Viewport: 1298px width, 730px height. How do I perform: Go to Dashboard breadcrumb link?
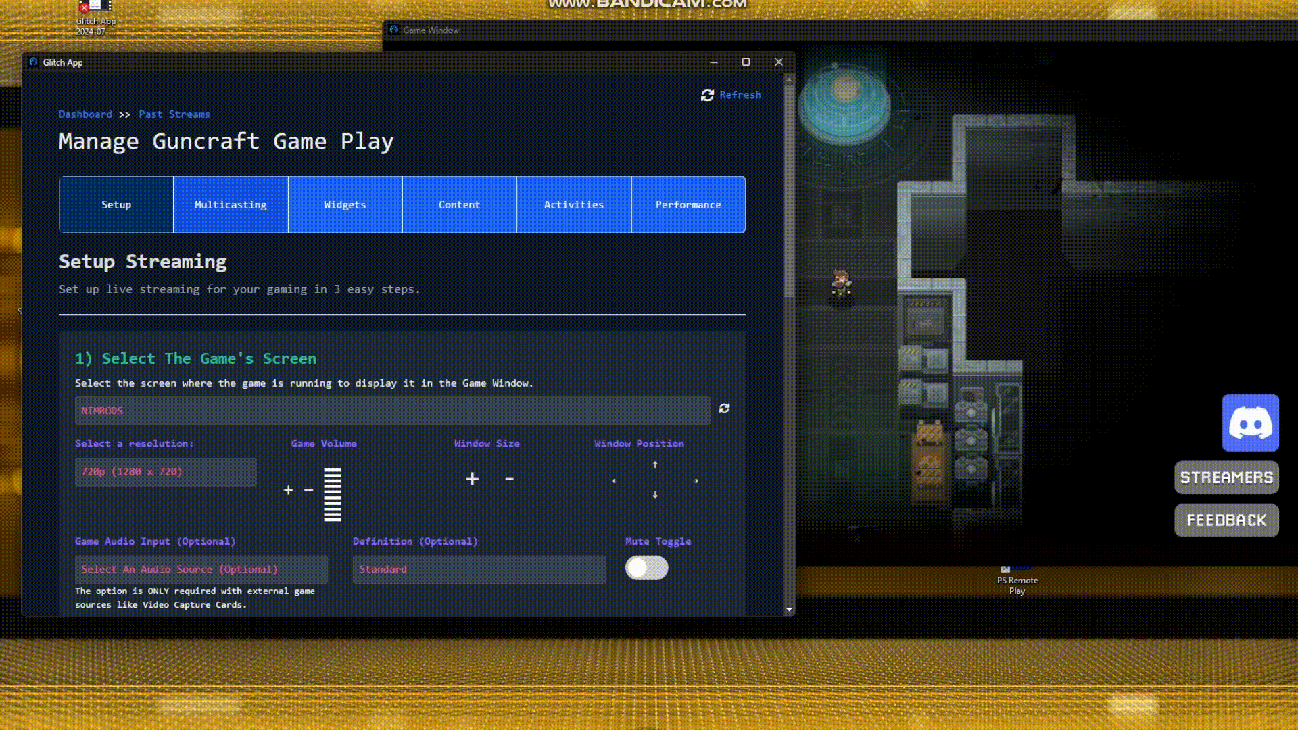pos(85,114)
